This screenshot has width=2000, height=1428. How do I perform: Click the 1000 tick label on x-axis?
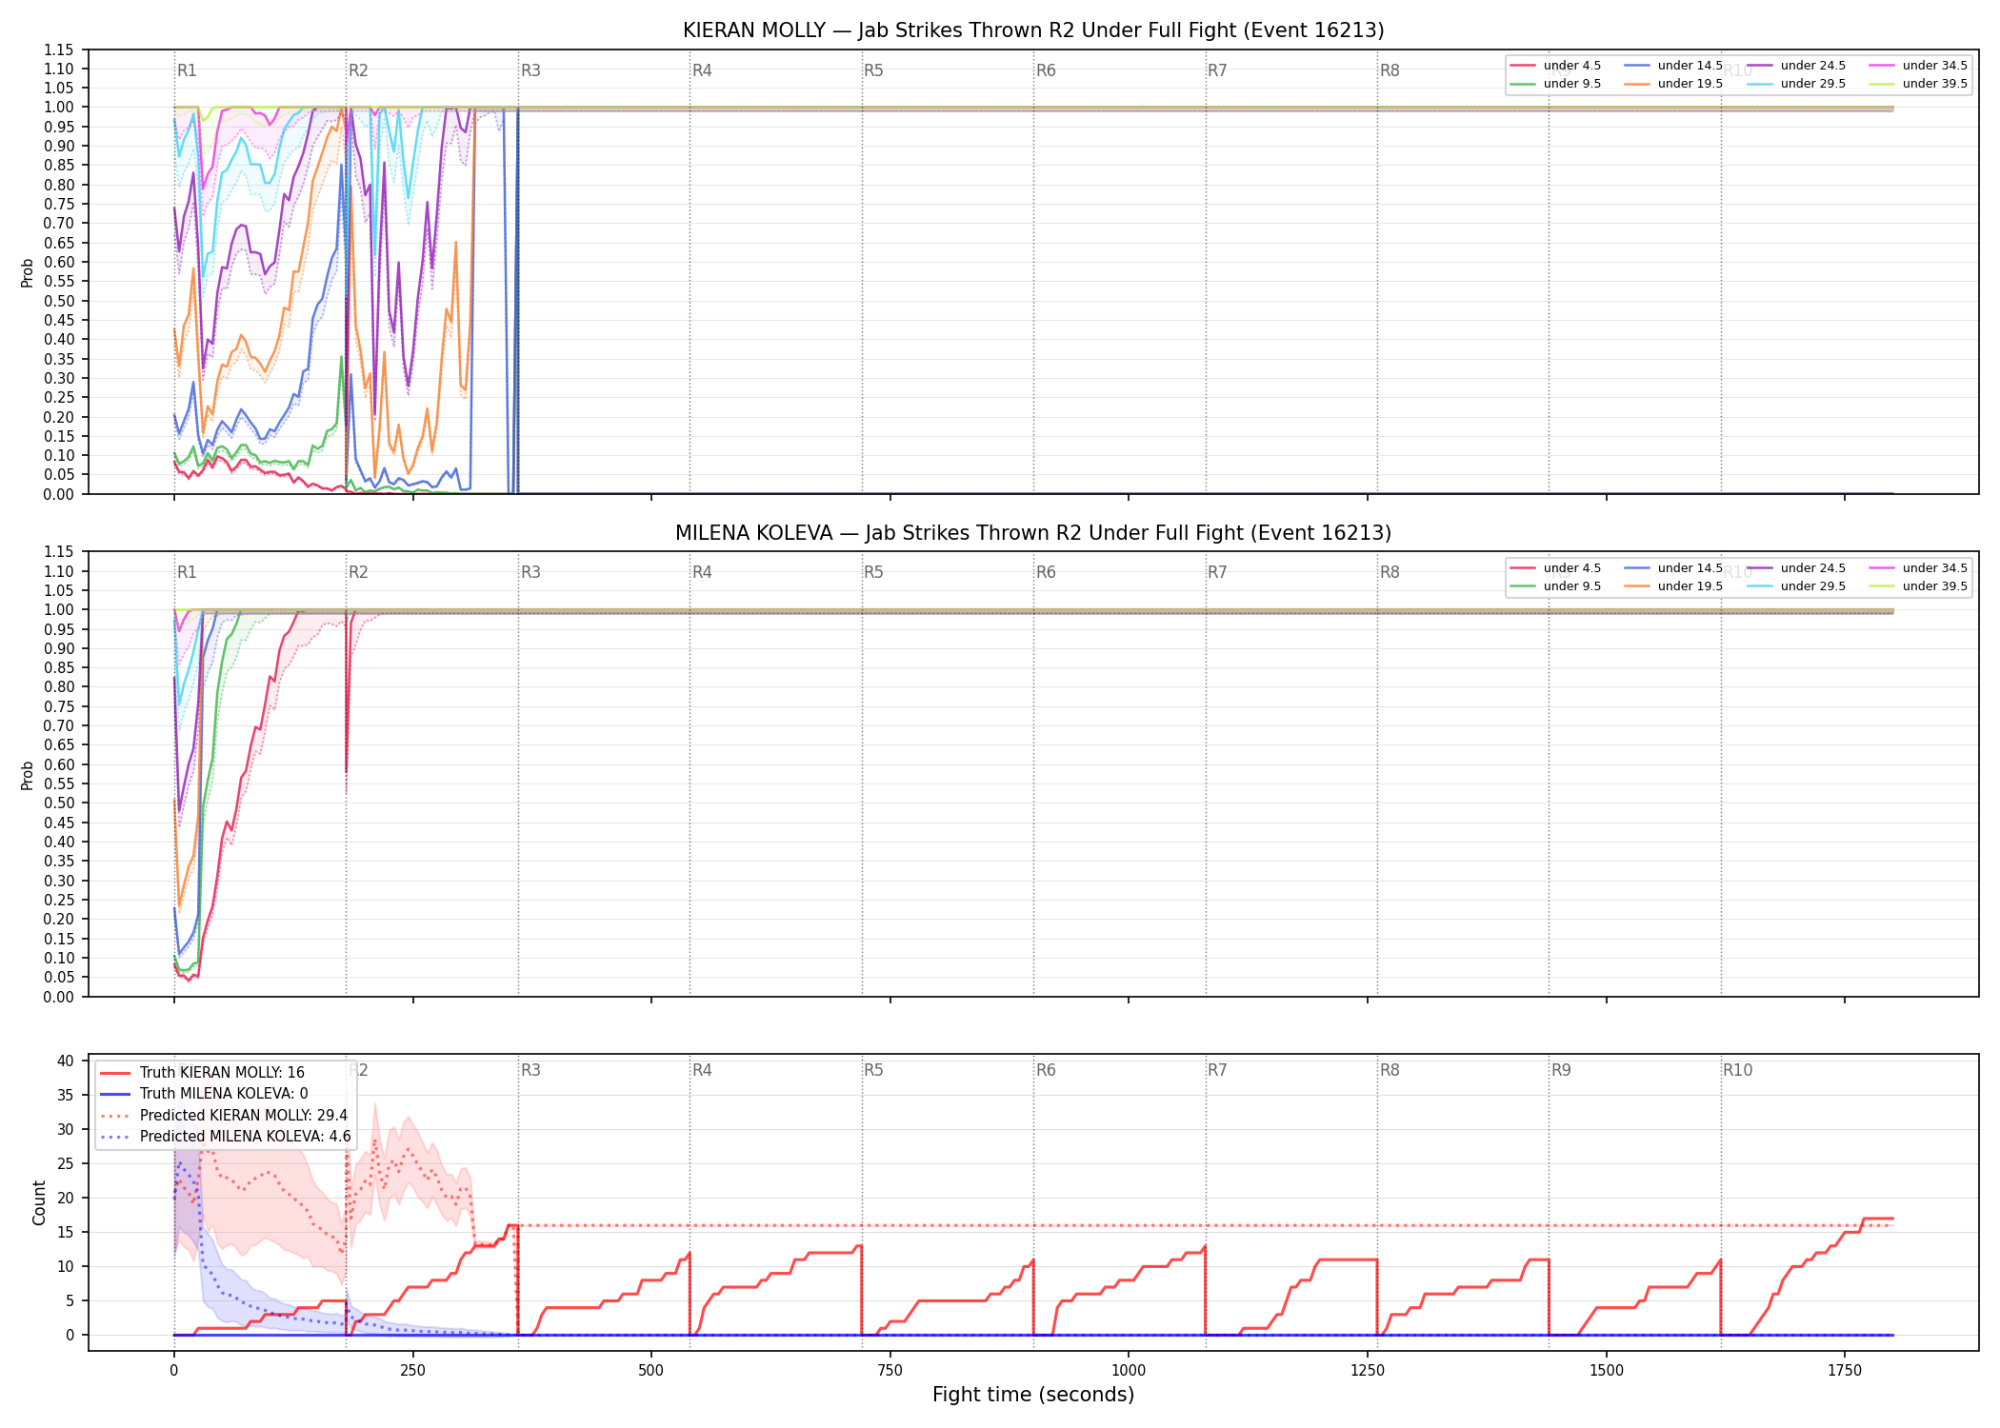[x=1129, y=1371]
